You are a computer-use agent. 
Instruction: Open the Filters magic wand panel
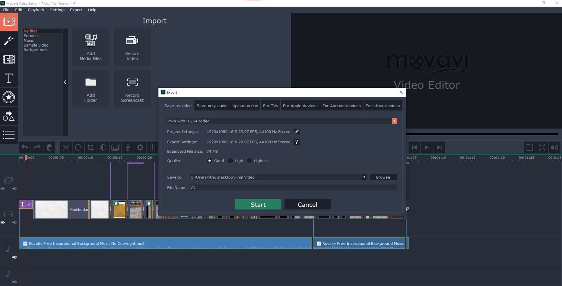click(9, 41)
